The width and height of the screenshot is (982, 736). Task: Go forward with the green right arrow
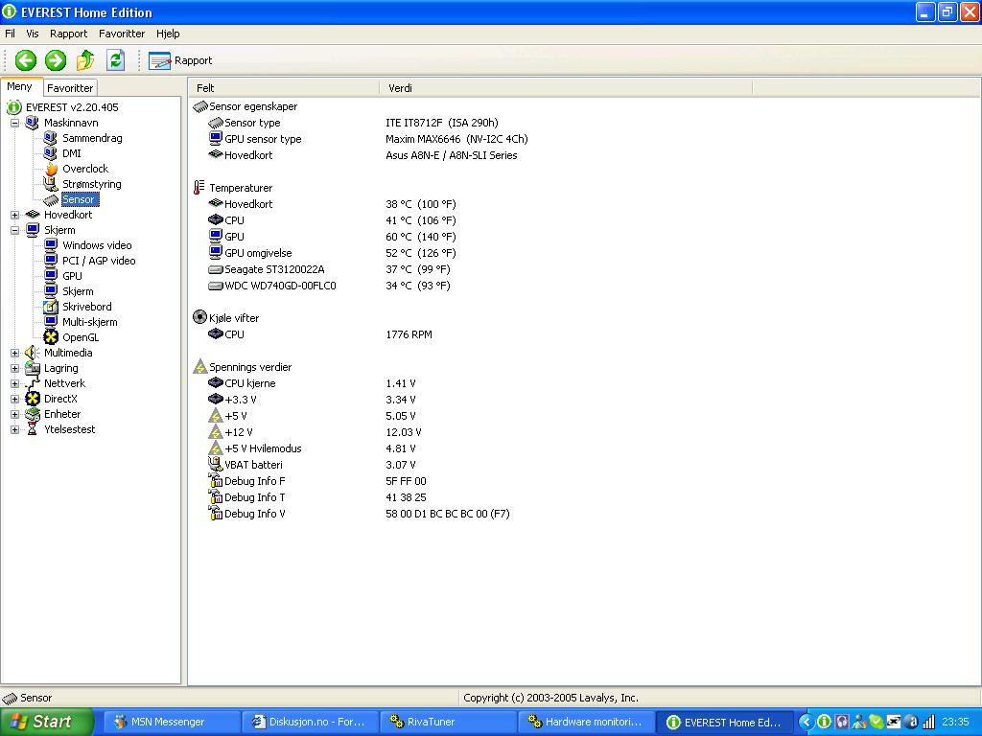pyautogui.click(x=56, y=60)
